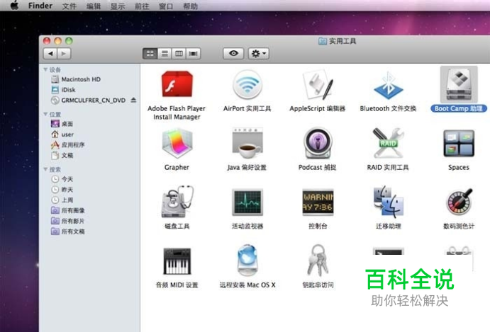
Task: Go forward in Finder window
Action: [x=64, y=54]
